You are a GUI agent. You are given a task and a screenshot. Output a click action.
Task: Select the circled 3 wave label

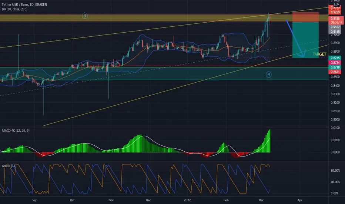pyautogui.click(x=85, y=16)
